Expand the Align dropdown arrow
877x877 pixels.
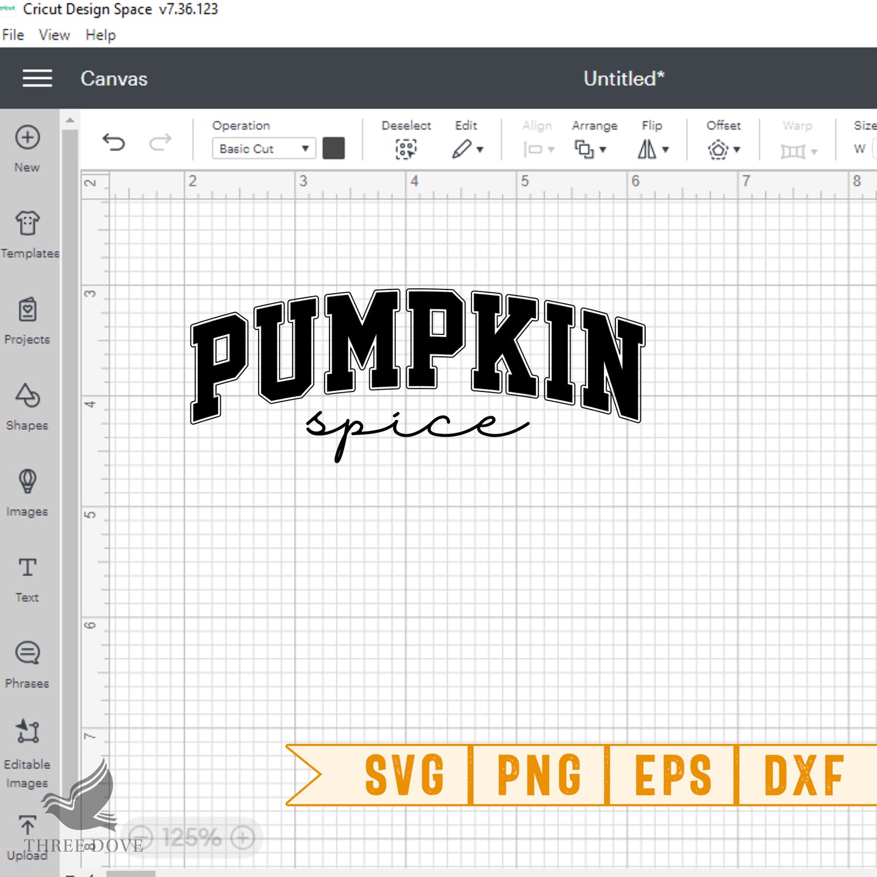click(x=551, y=150)
